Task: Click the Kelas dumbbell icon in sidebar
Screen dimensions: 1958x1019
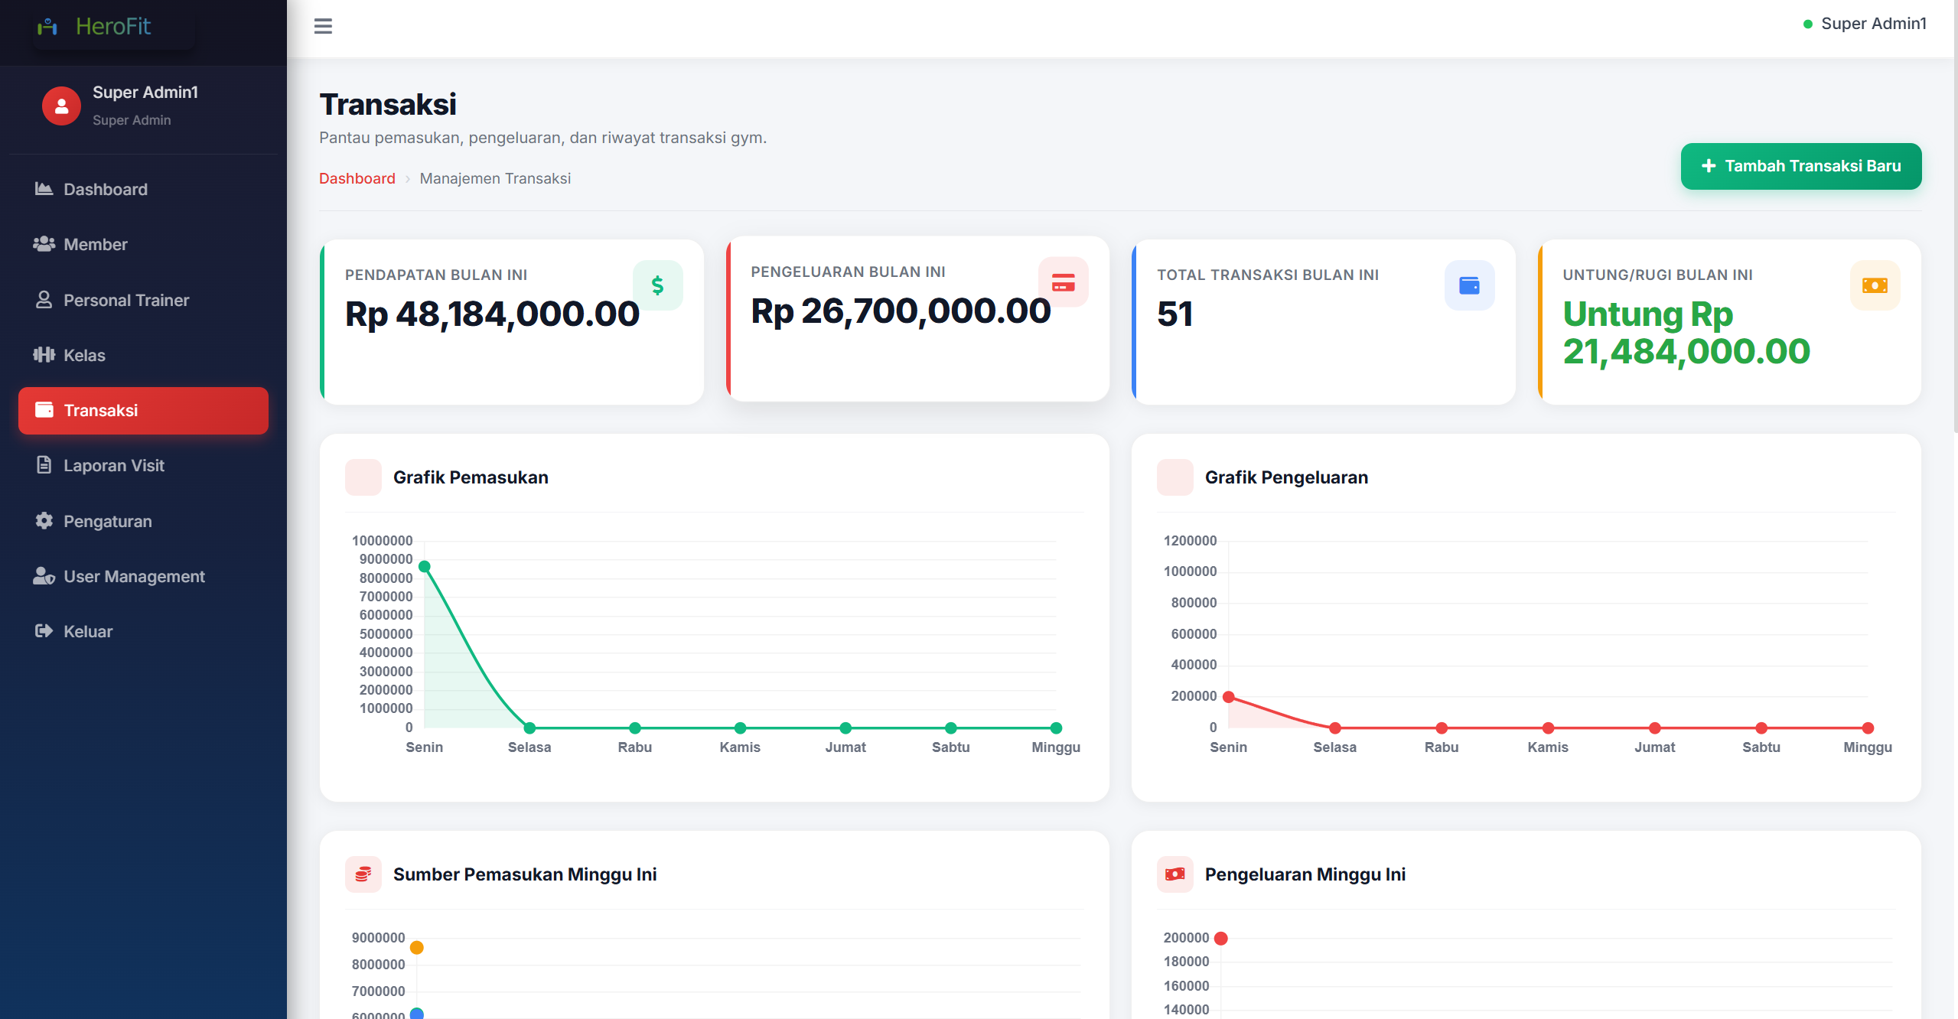Action: pos(44,355)
